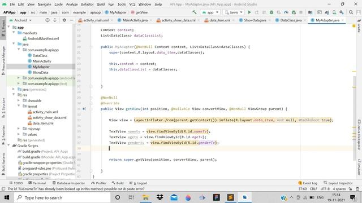This screenshot has height=203, width=362.
Task: Switch to the ShowData.java tab
Action: coord(255,20)
